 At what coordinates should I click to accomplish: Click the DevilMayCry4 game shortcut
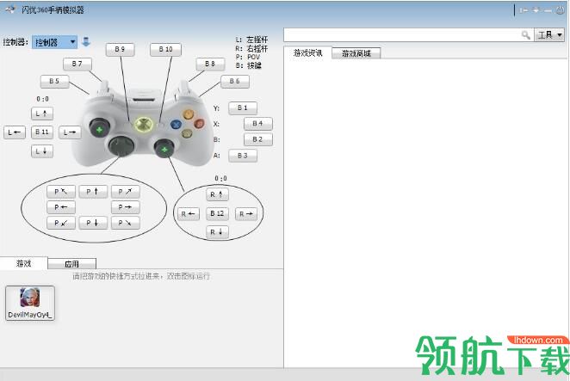coord(30,304)
